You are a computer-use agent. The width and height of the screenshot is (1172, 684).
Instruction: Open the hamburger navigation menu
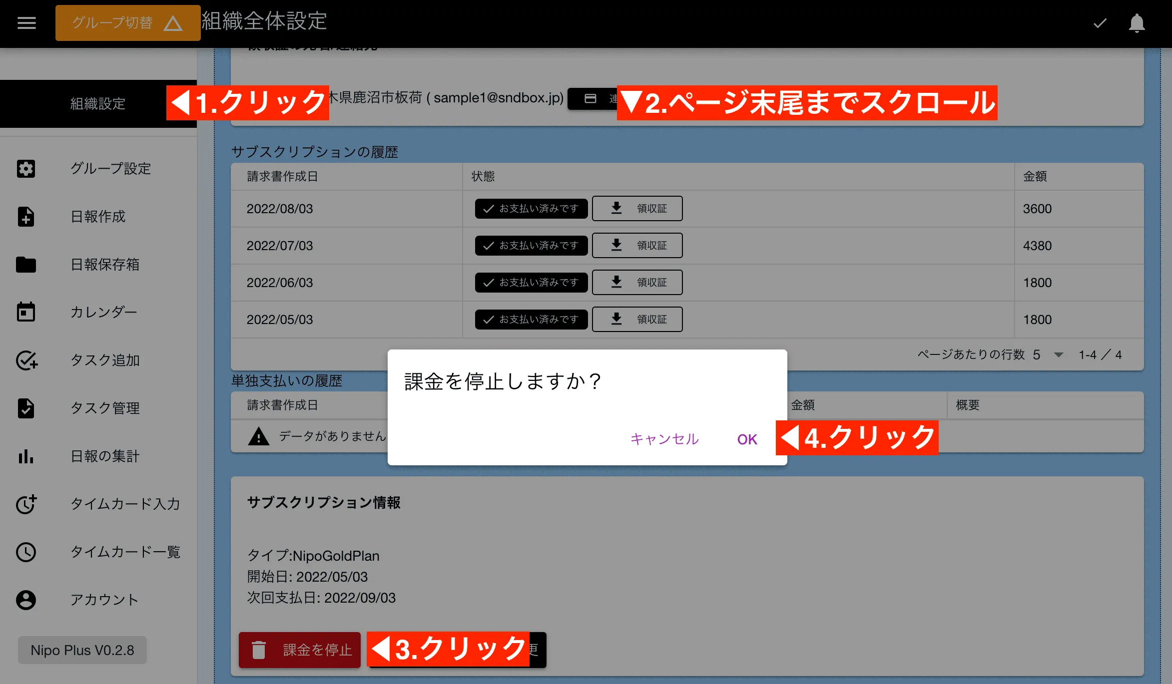[x=26, y=23]
